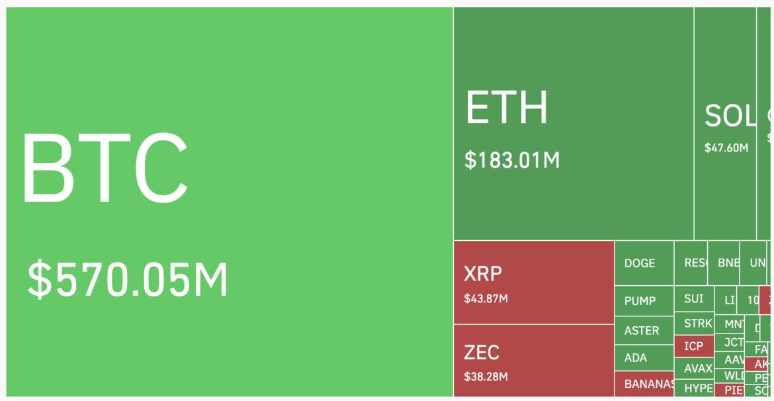Image resolution: width=774 pixels, height=401 pixels.
Task: Open the AVAX tile
Action: click(x=694, y=368)
